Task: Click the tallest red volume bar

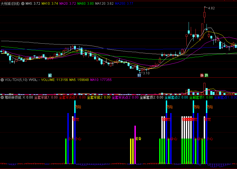Action: (204, 89)
